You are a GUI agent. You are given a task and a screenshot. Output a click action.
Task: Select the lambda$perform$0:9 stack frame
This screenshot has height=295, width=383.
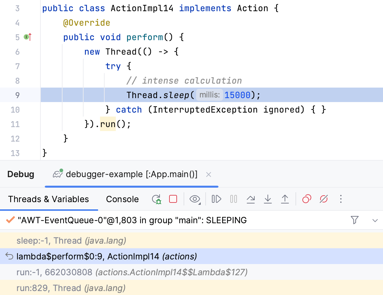191,256
